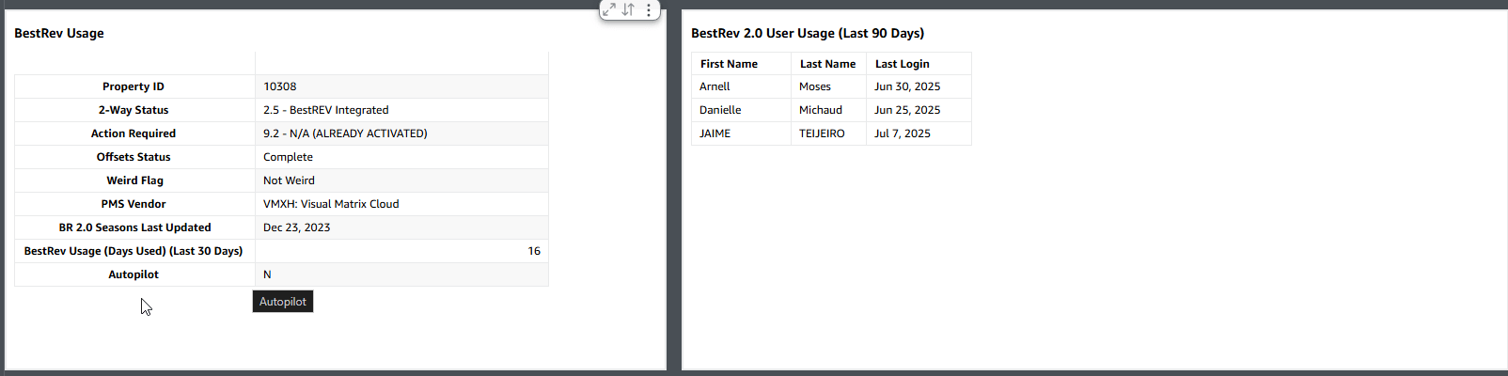
Task: Click the Not Weird value
Action: click(289, 180)
